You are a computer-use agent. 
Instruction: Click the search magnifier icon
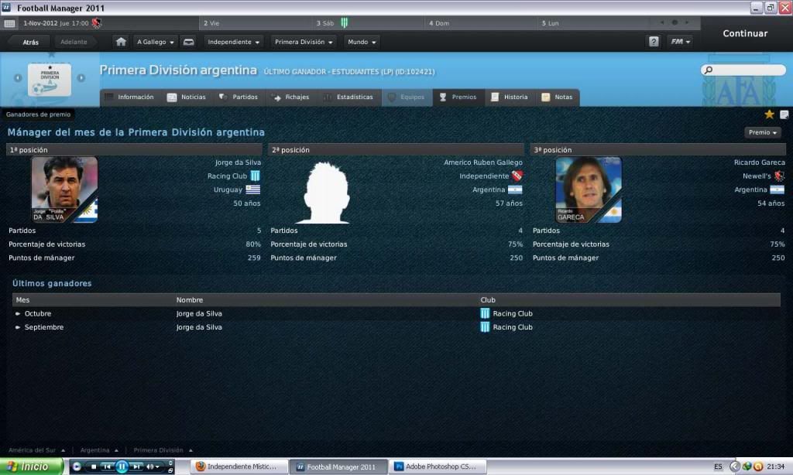pyautogui.click(x=709, y=70)
